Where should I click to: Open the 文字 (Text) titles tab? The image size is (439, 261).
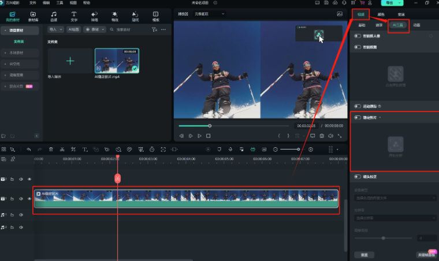73,16
